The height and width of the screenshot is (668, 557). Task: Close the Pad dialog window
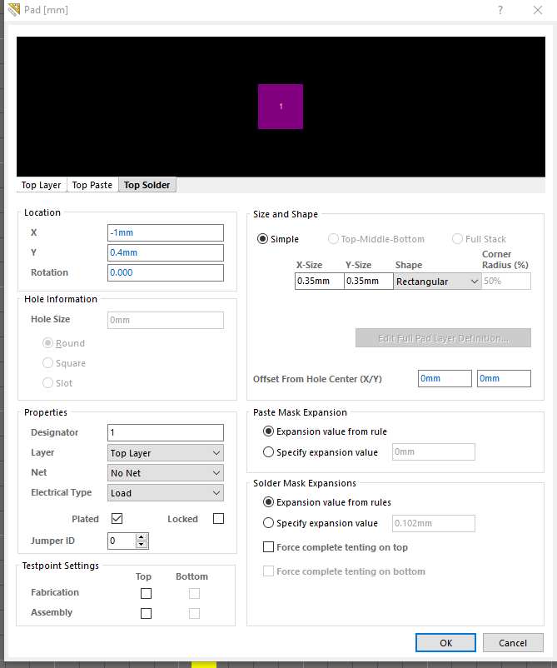coord(538,10)
